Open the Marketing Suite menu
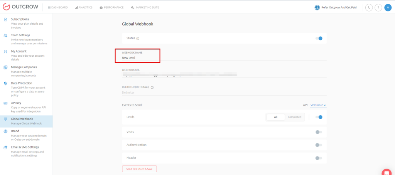This screenshot has width=395, height=175. pyautogui.click(x=145, y=7)
